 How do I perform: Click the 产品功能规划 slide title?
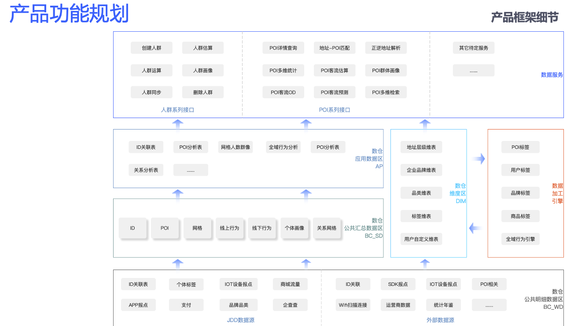click(69, 14)
